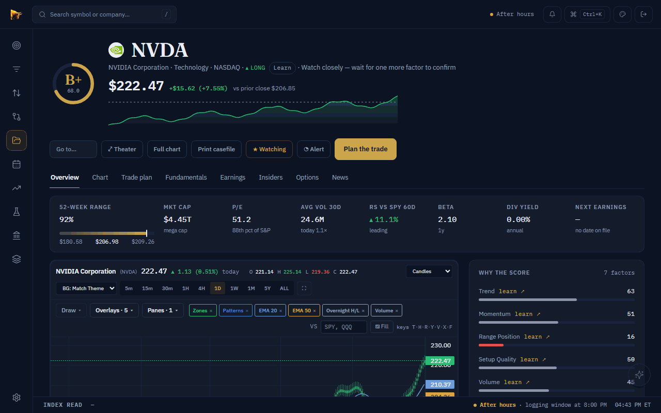The height and width of the screenshot is (413, 661).
Task: Expand the Panes · 1 dropdown
Action: (163, 310)
